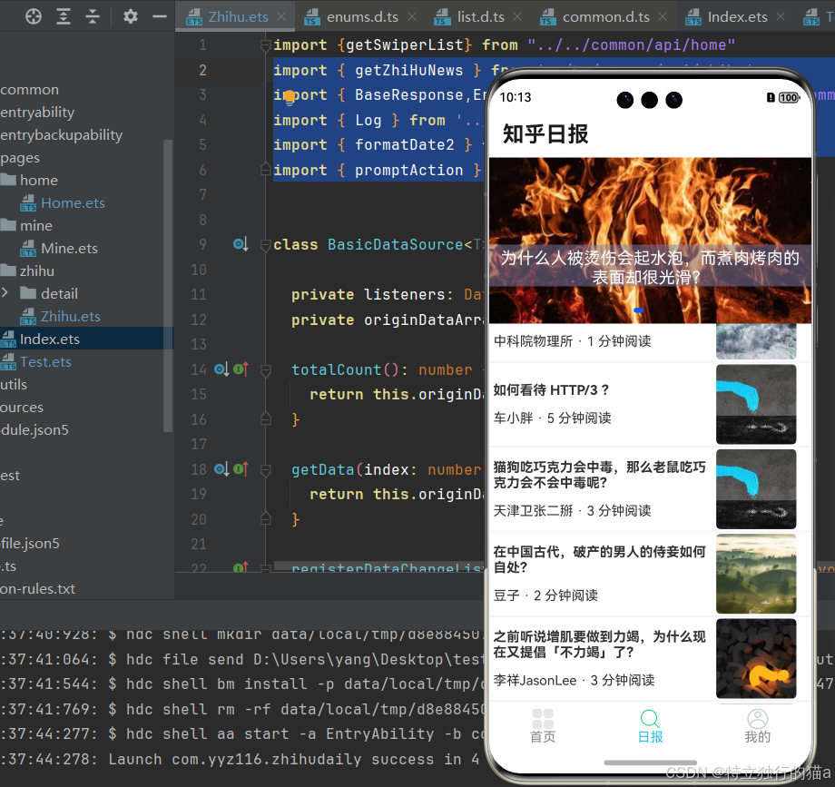Click the module.json5 file entry

[x=34, y=429]
